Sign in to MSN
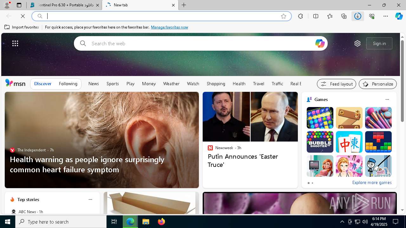The width and height of the screenshot is (406, 228). pyautogui.click(x=379, y=43)
